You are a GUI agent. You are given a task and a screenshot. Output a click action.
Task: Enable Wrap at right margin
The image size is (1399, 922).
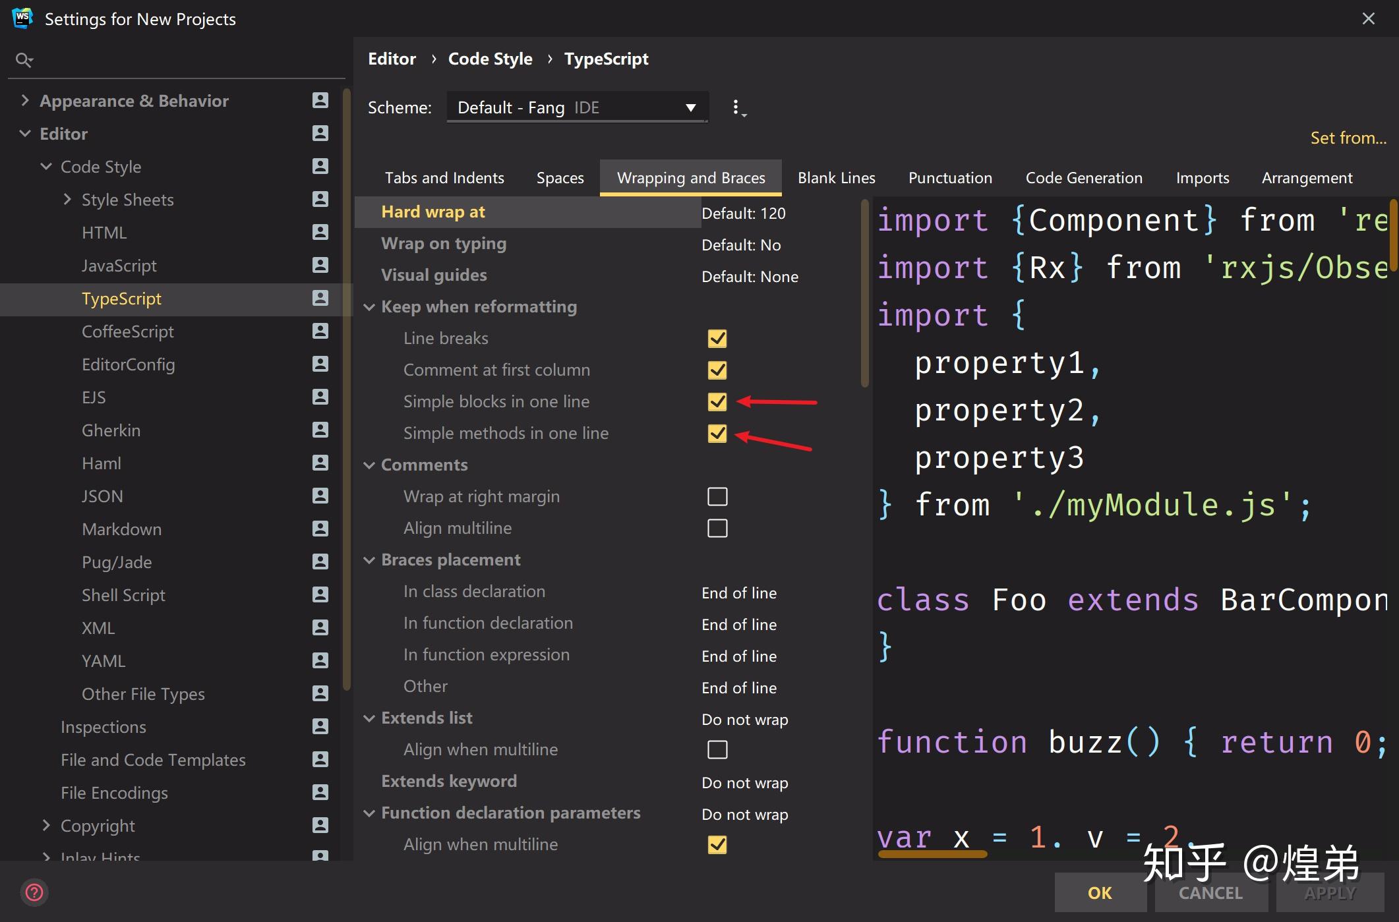[717, 496]
